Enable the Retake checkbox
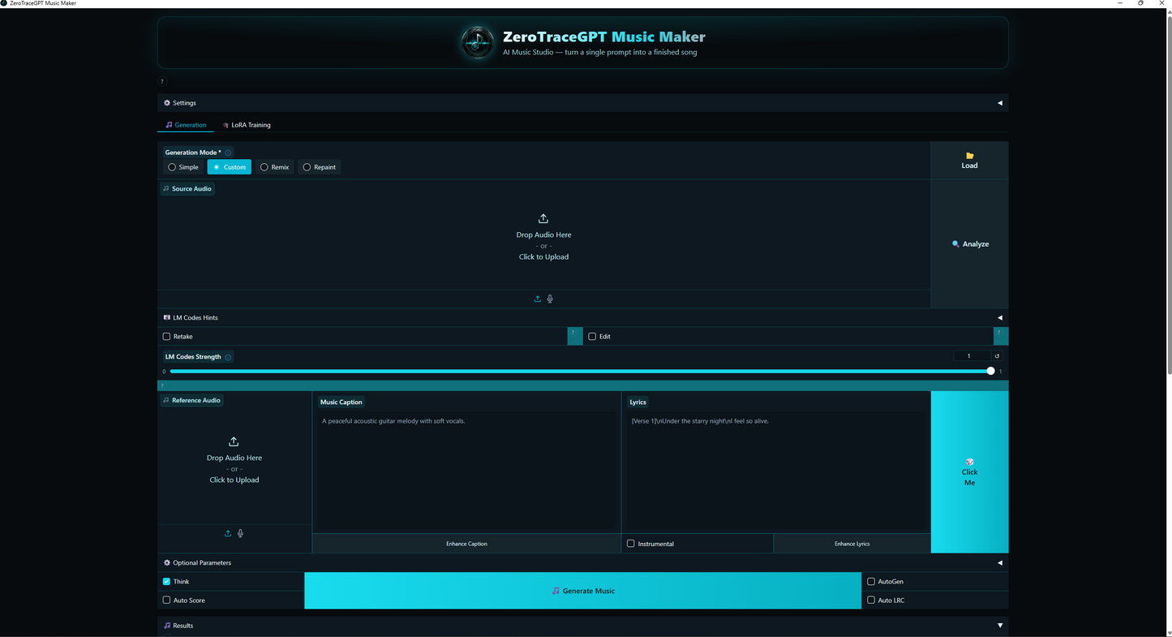Viewport: 1172px width, 637px height. (x=166, y=336)
